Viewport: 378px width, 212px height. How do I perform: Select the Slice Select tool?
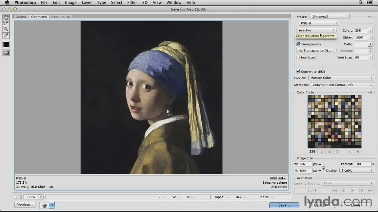tap(6, 23)
